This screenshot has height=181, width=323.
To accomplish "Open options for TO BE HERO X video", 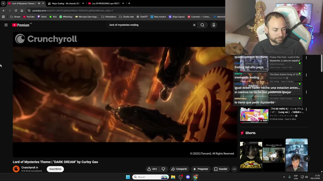I will click(306, 109).
